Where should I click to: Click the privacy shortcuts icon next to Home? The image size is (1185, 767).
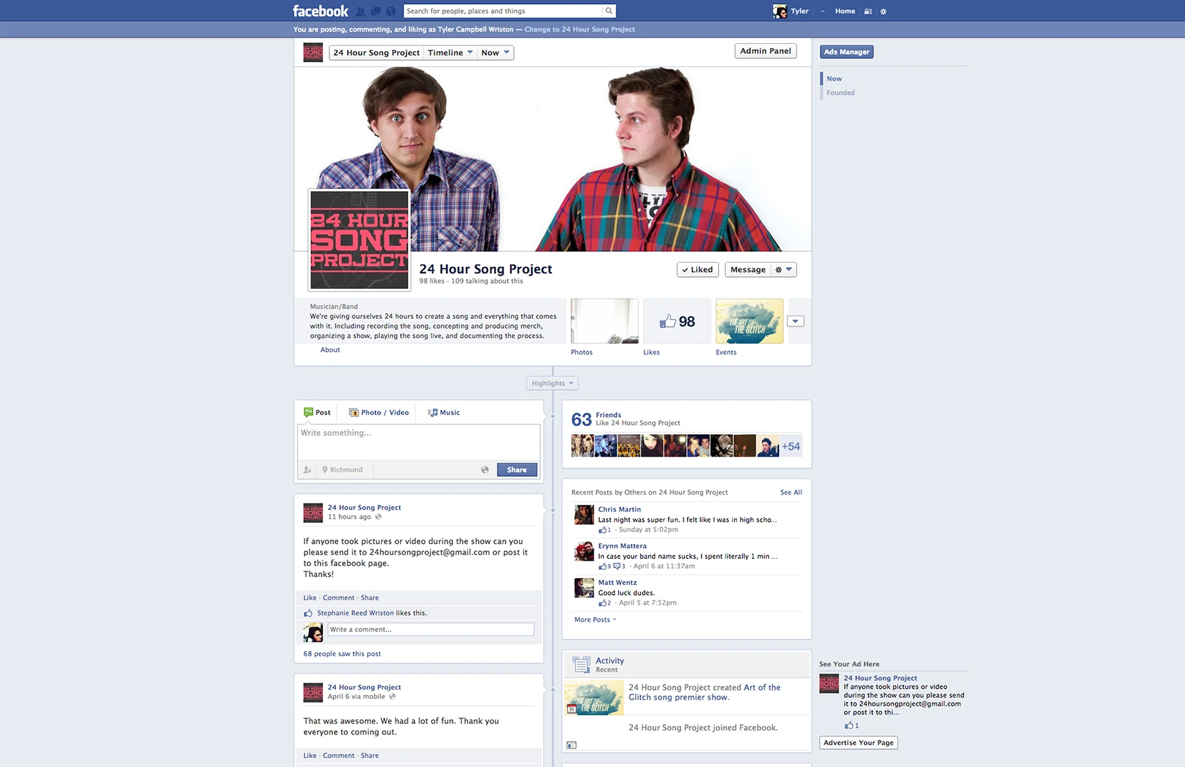click(868, 11)
